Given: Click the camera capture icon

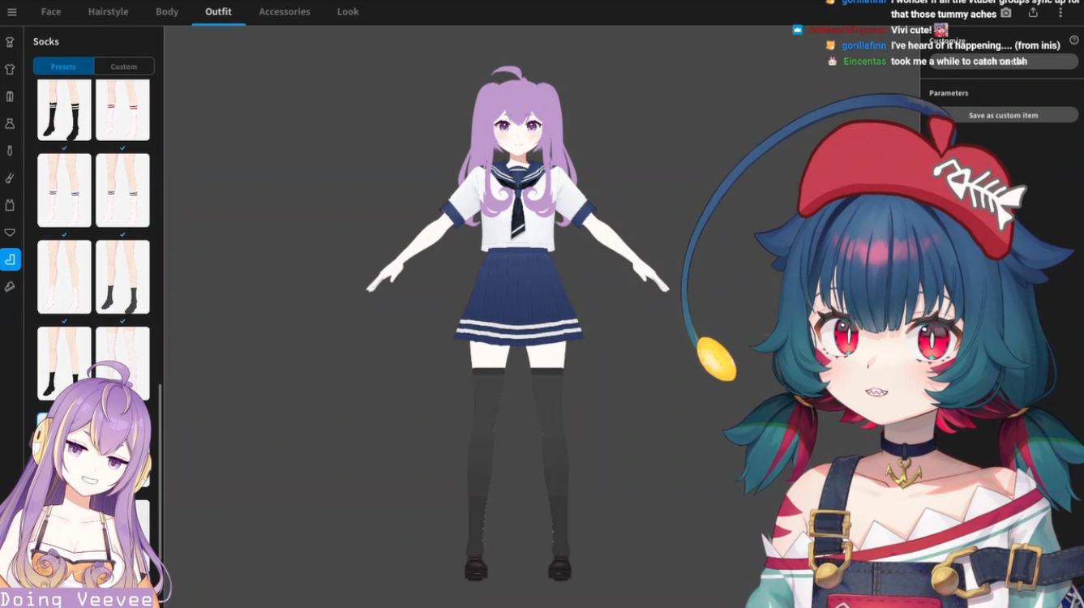Looking at the screenshot, I should point(1006,13).
